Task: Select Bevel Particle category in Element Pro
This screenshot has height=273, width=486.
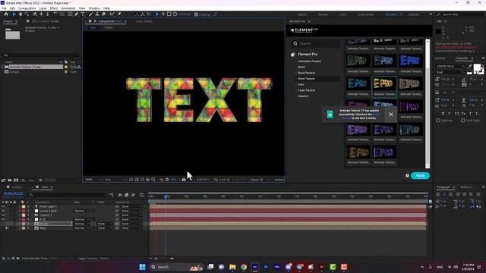Action: click(x=306, y=73)
